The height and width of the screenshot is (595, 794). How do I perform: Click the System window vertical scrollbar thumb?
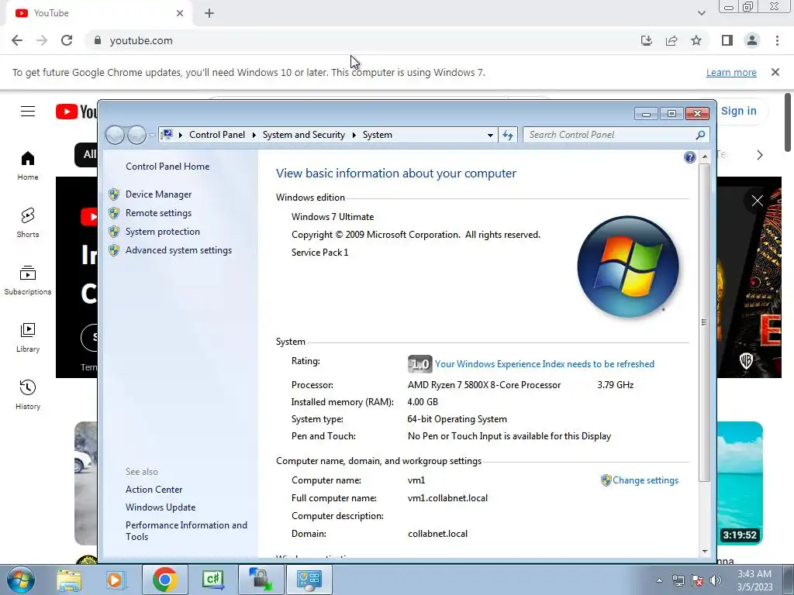pos(704,322)
